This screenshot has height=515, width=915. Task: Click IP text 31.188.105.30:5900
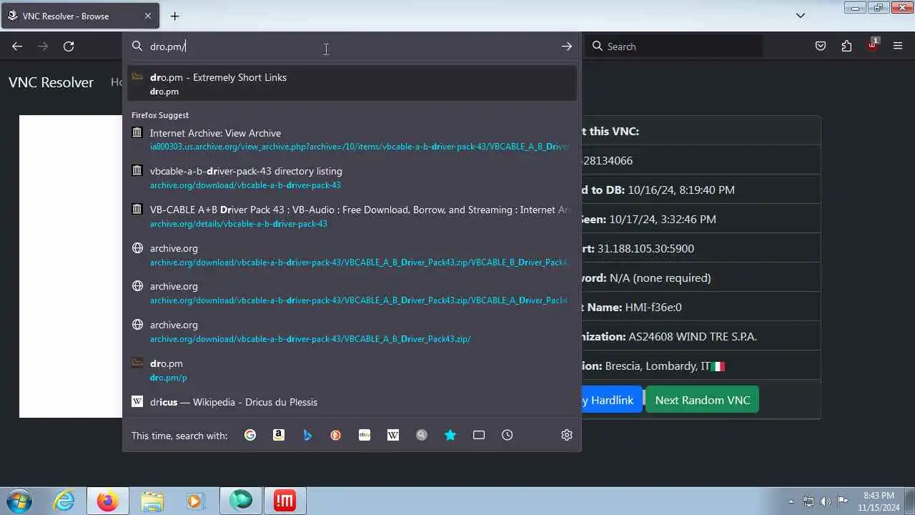646,248
